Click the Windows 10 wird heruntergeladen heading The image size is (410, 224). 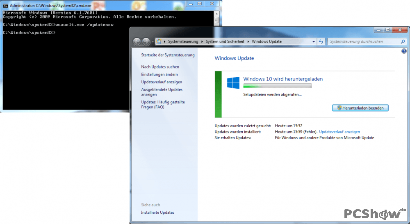pyautogui.click(x=283, y=79)
